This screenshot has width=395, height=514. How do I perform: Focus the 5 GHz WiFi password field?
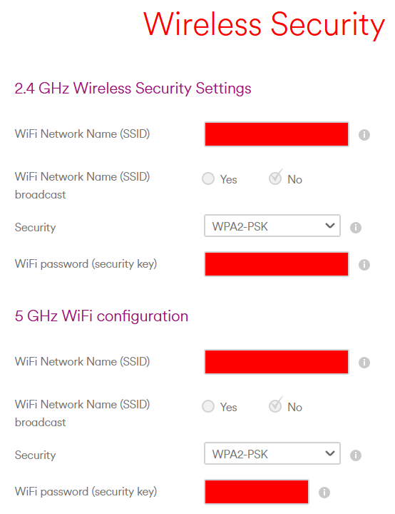click(257, 492)
